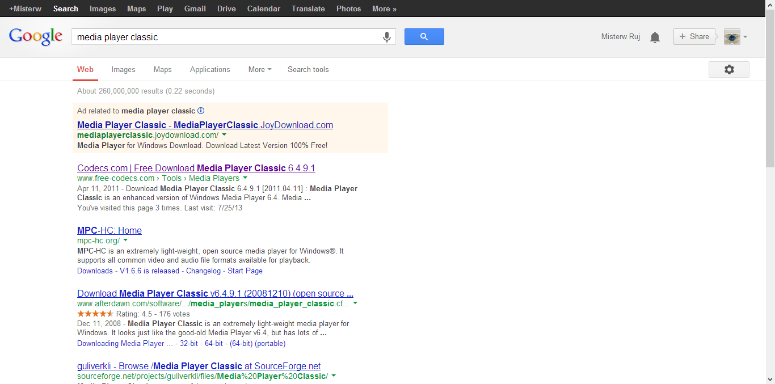Select the Web results tab

coord(85,69)
